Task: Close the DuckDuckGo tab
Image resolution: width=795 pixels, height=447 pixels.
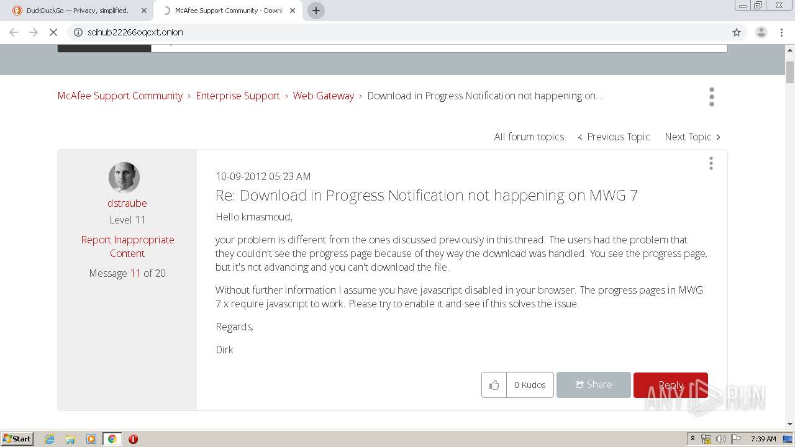Action: (144, 11)
